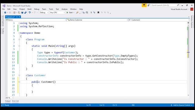Screen dimensions: 195x110
Task: Open the Debug menu
Action: coord(37,9)
